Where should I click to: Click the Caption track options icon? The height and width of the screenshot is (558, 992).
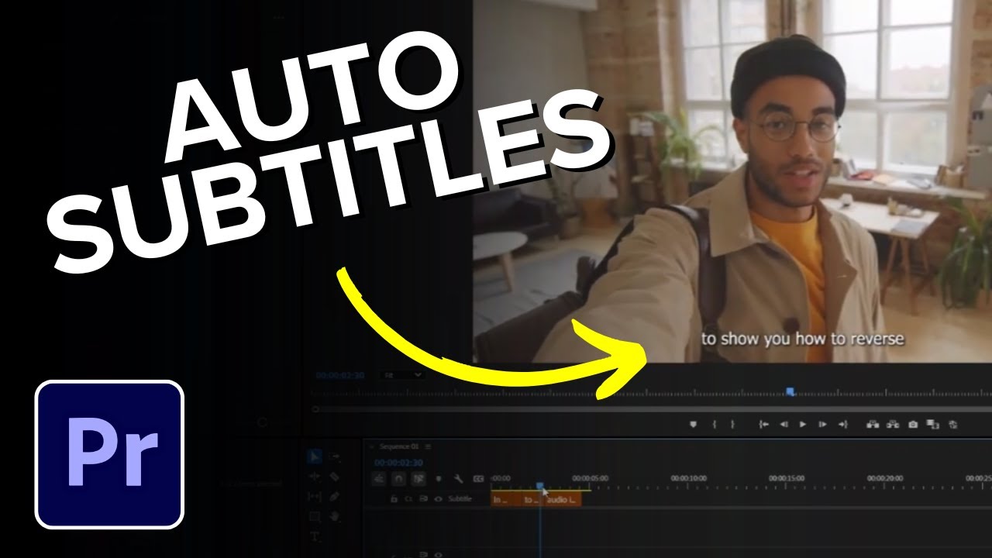click(478, 479)
